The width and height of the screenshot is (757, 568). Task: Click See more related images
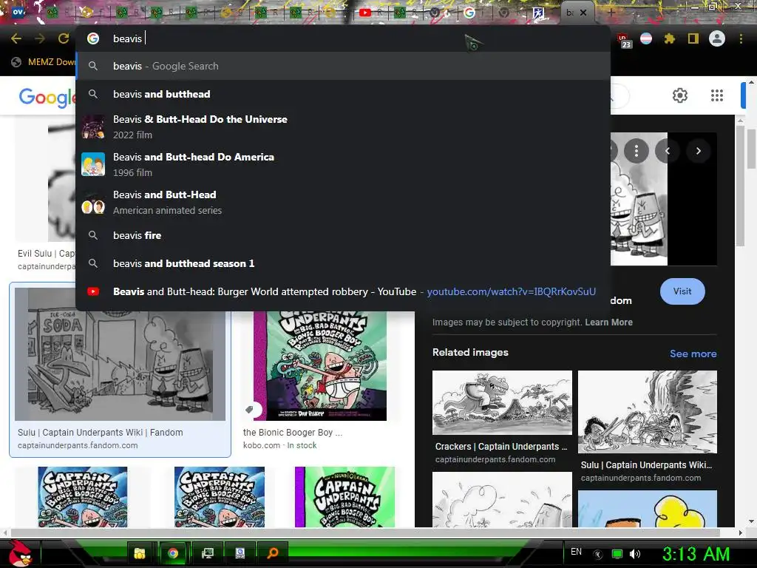(x=693, y=354)
